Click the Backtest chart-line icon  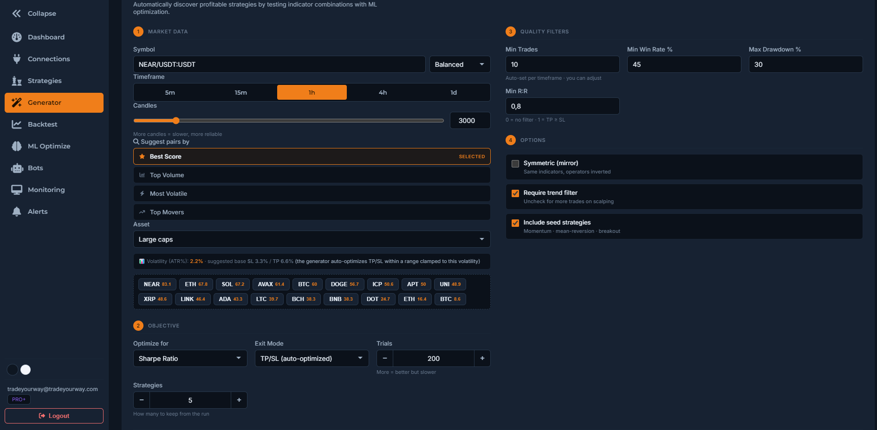(x=17, y=124)
